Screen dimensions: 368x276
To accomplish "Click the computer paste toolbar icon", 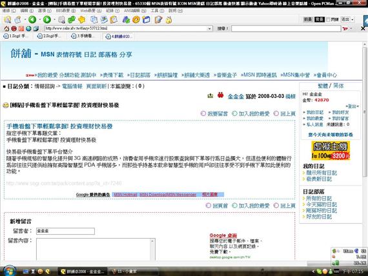I will point(104,19).
